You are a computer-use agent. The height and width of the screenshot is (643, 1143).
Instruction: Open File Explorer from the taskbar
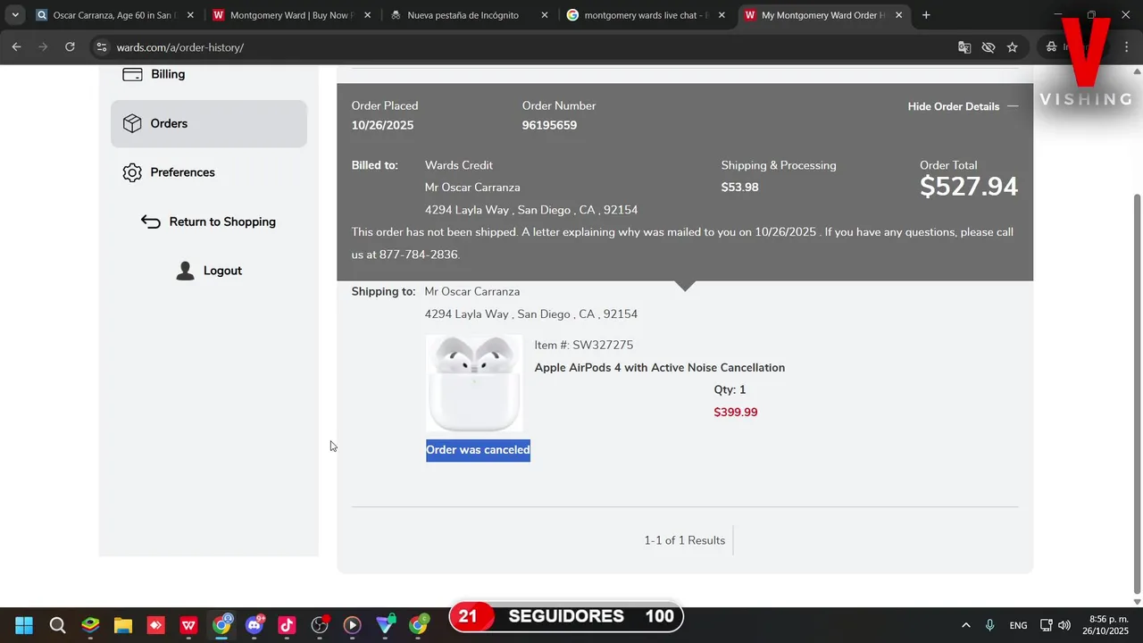tap(122, 625)
